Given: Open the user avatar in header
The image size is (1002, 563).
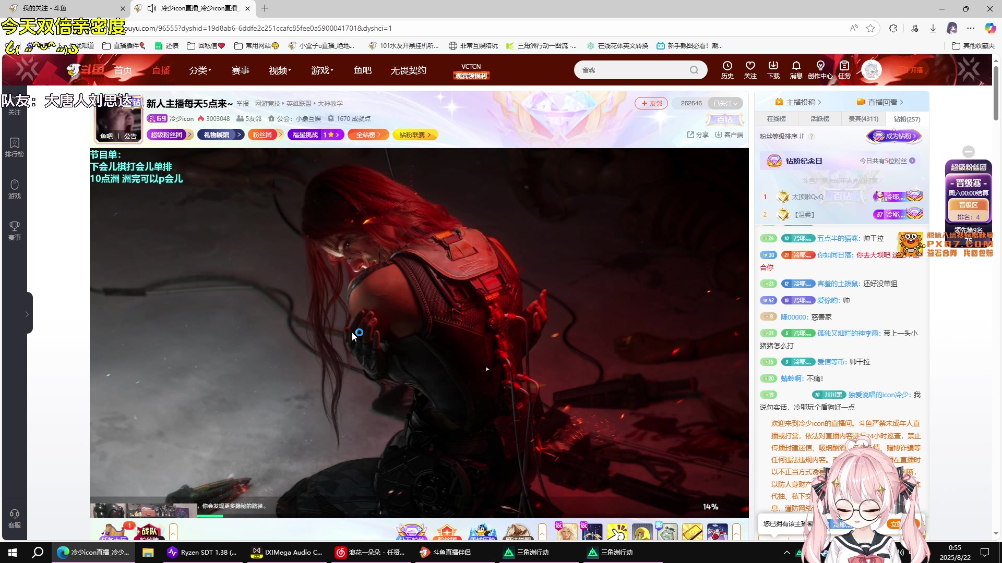Looking at the screenshot, I should (x=871, y=70).
